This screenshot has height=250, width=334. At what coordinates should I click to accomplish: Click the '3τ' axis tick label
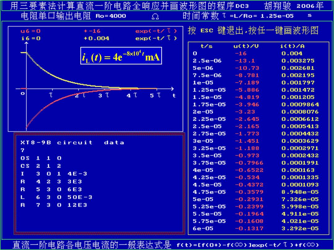coord(104,96)
